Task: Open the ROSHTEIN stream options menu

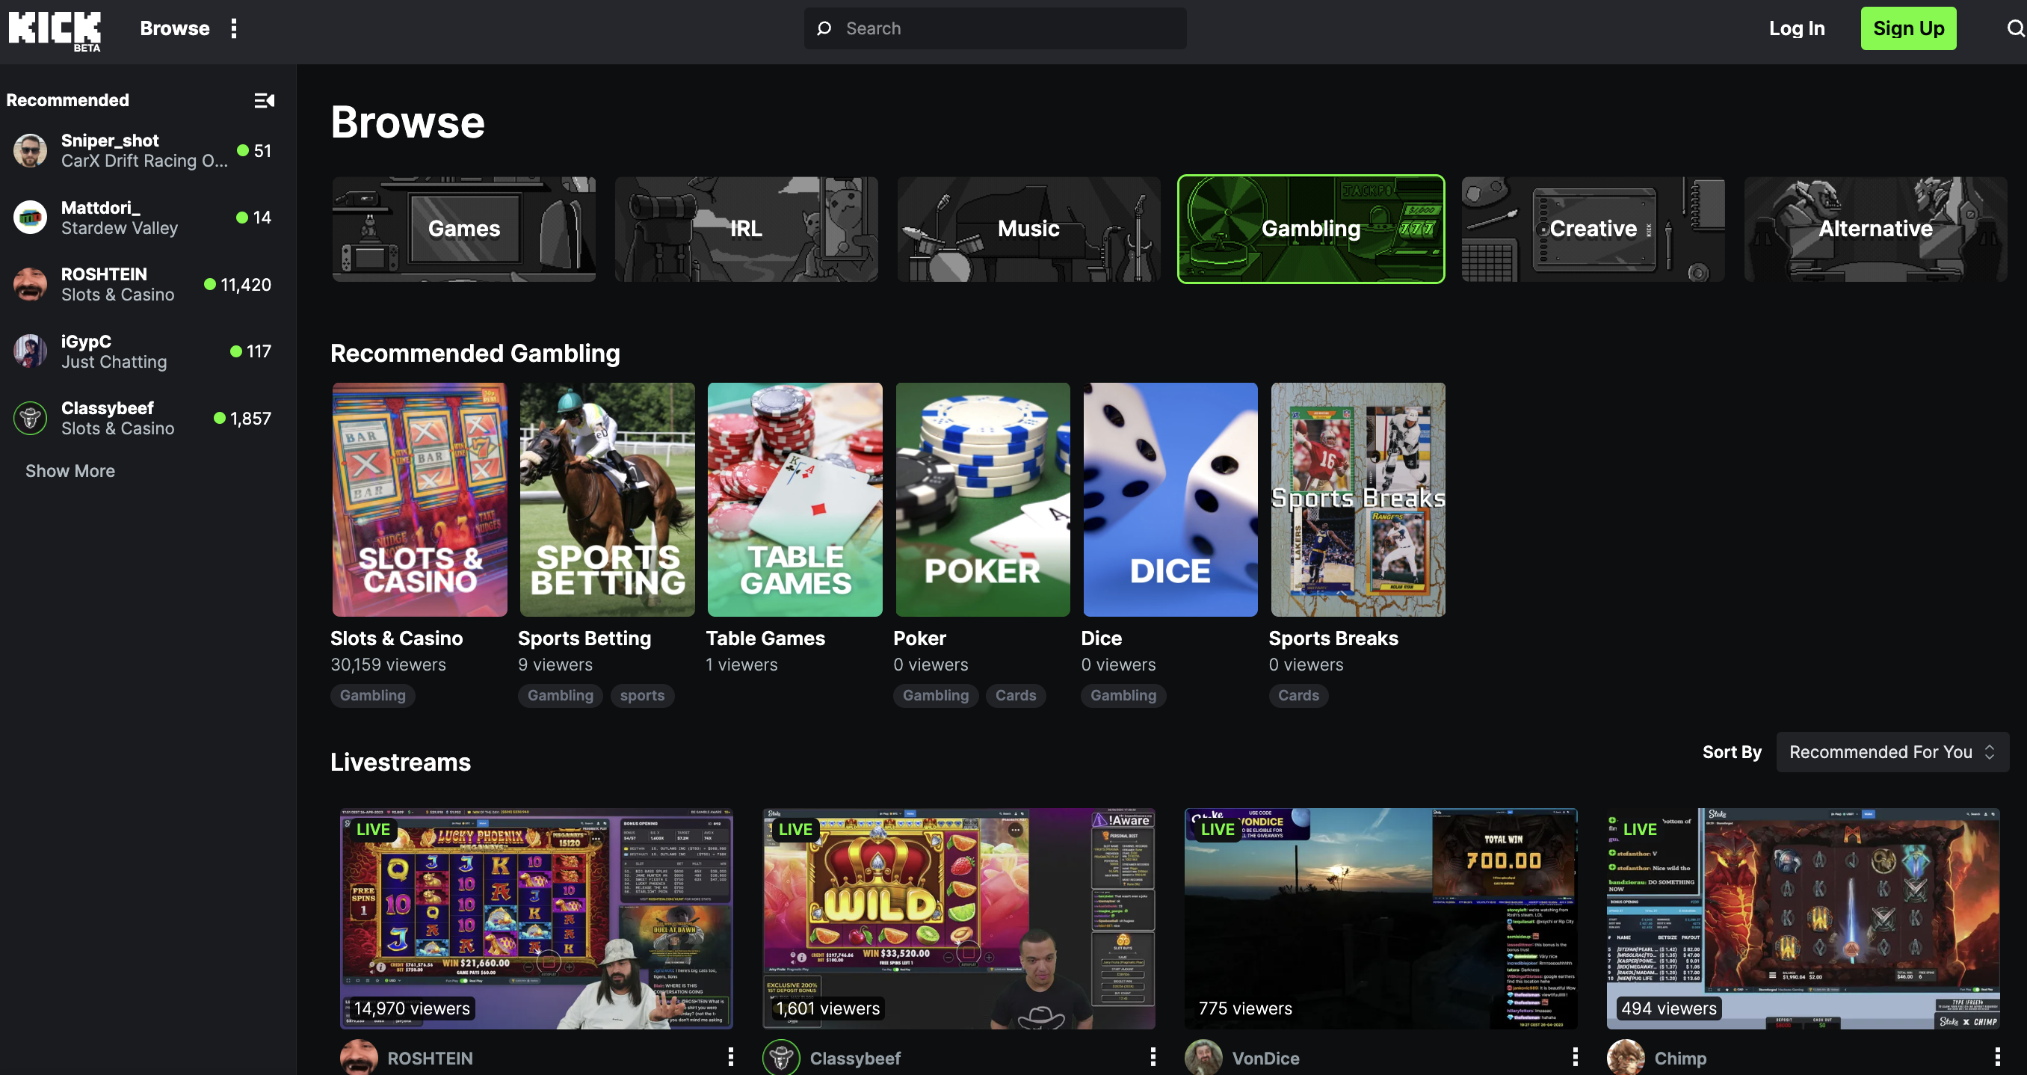Action: pyautogui.click(x=730, y=1057)
